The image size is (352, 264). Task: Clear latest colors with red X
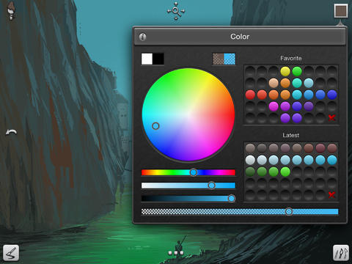pos(331,195)
